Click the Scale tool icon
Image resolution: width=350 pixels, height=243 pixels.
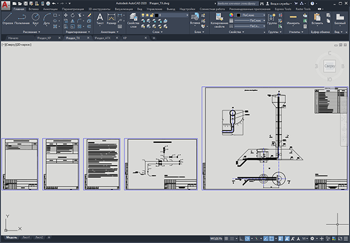pos(72,27)
